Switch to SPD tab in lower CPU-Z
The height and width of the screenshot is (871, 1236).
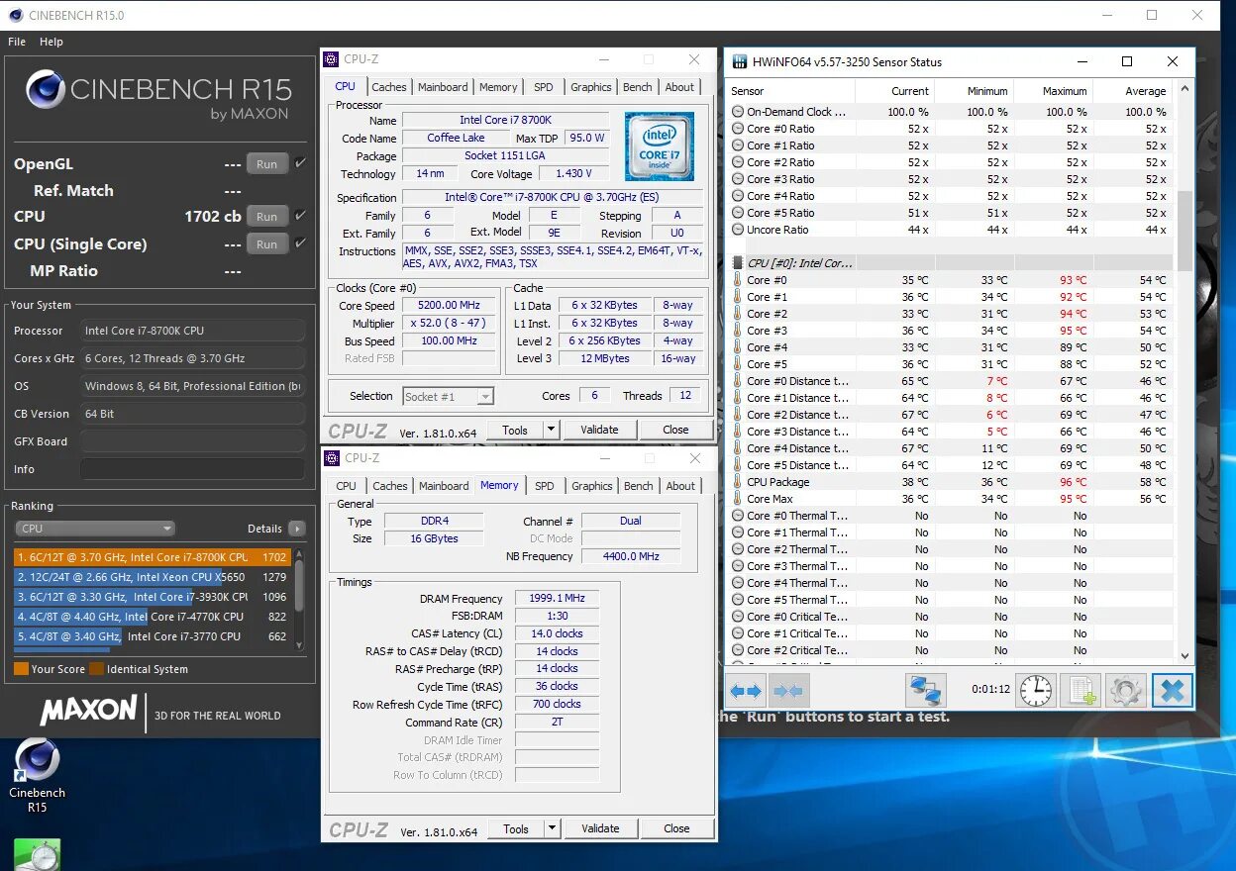point(545,486)
